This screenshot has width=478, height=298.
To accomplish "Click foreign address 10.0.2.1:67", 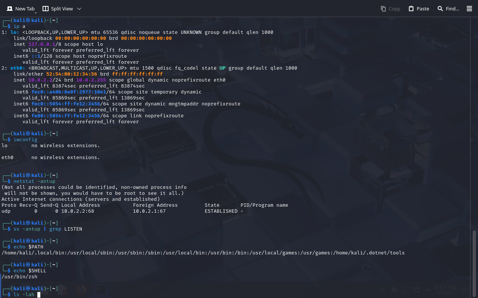I will tap(149, 211).
